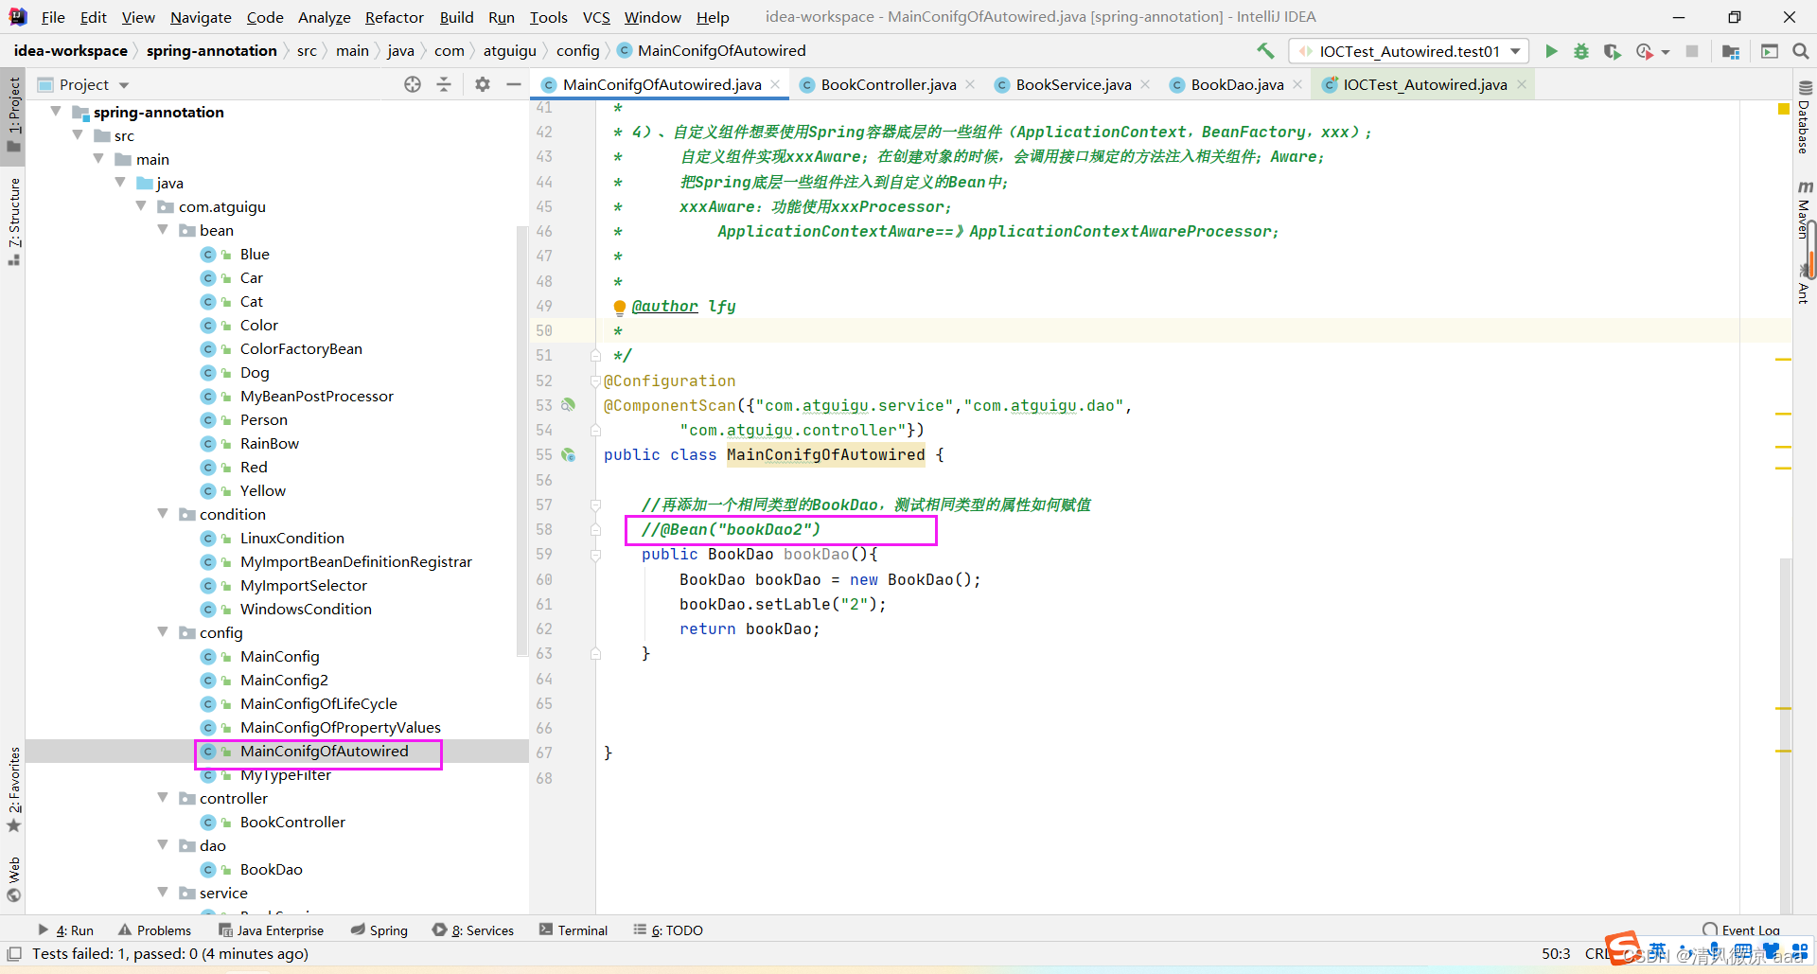Viewport: 1817px width, 974px height.
Task: Open the Navigate menu
Action: (x=201, y=17)
